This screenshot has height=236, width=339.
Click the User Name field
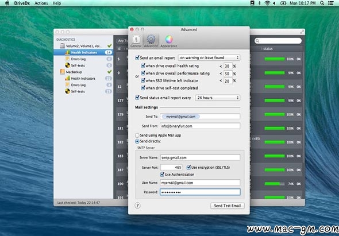click(200, 183)
